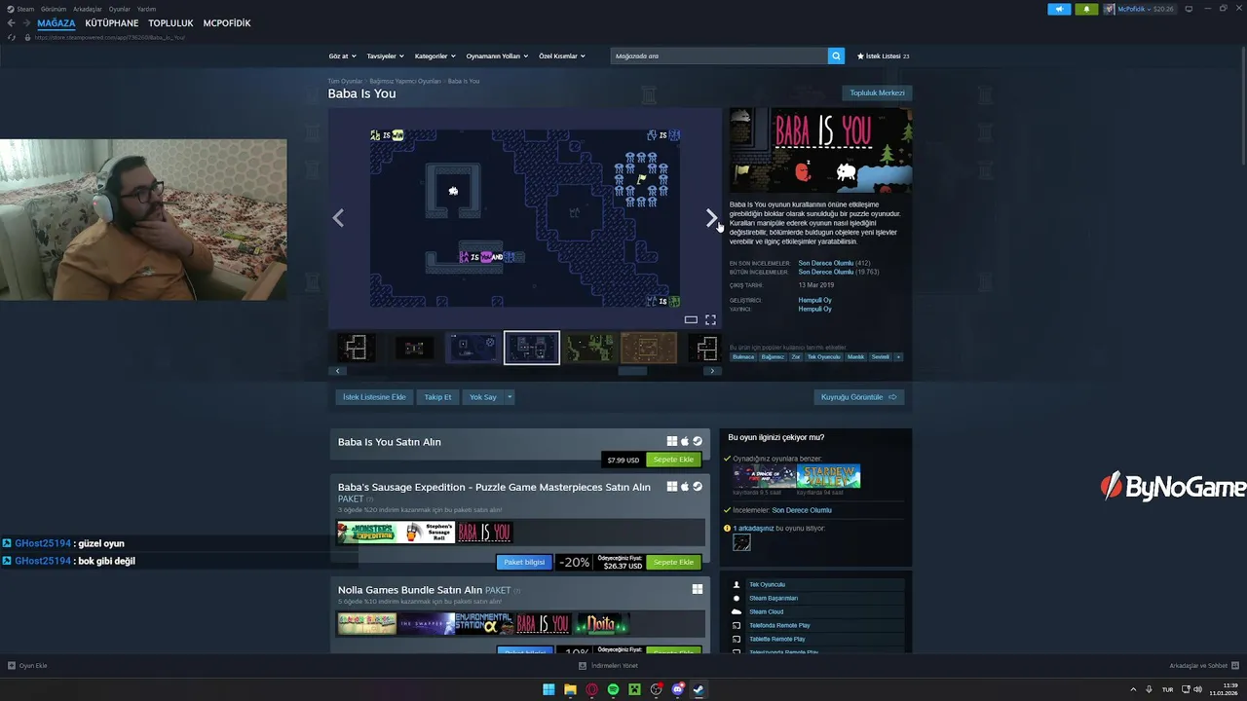Click the Telefonda Remote Play icon

tap(737, 625)
